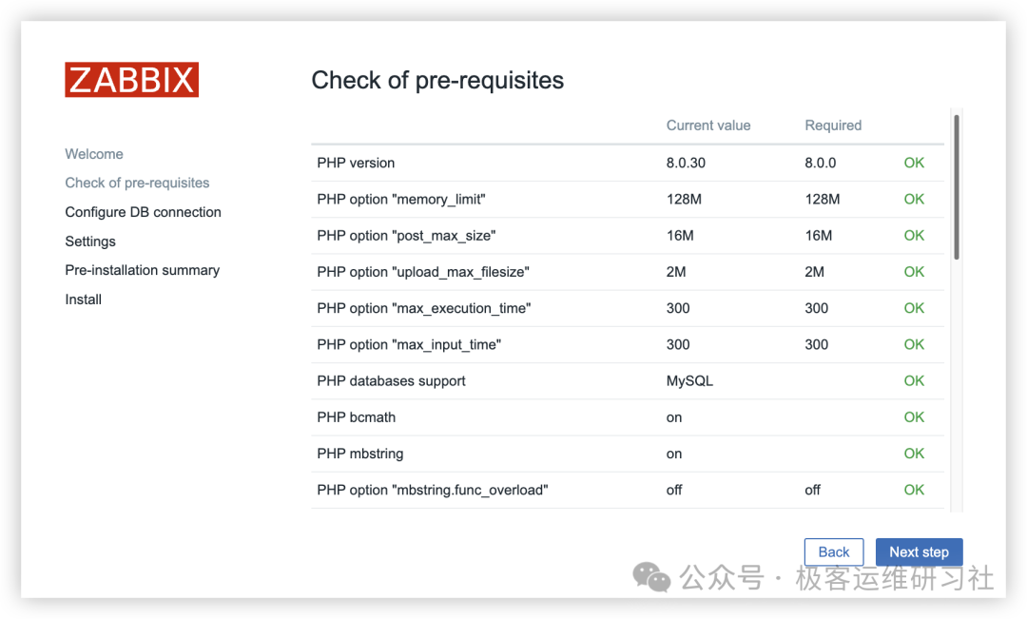Click the Back button
1027x619 pixels.
(x=833, y=551)
